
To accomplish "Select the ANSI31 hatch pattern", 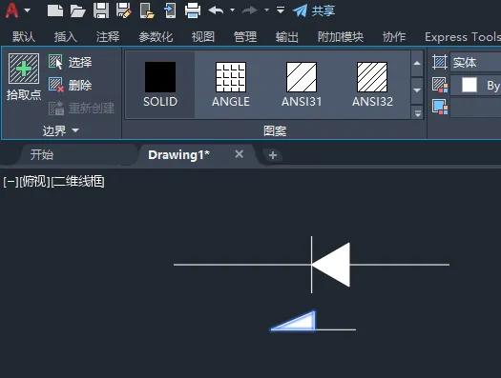I will click(x=302, y=85).
